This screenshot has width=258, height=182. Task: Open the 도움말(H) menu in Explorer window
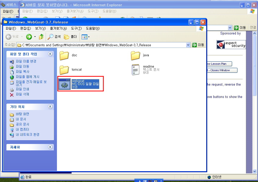coord(93,28)
